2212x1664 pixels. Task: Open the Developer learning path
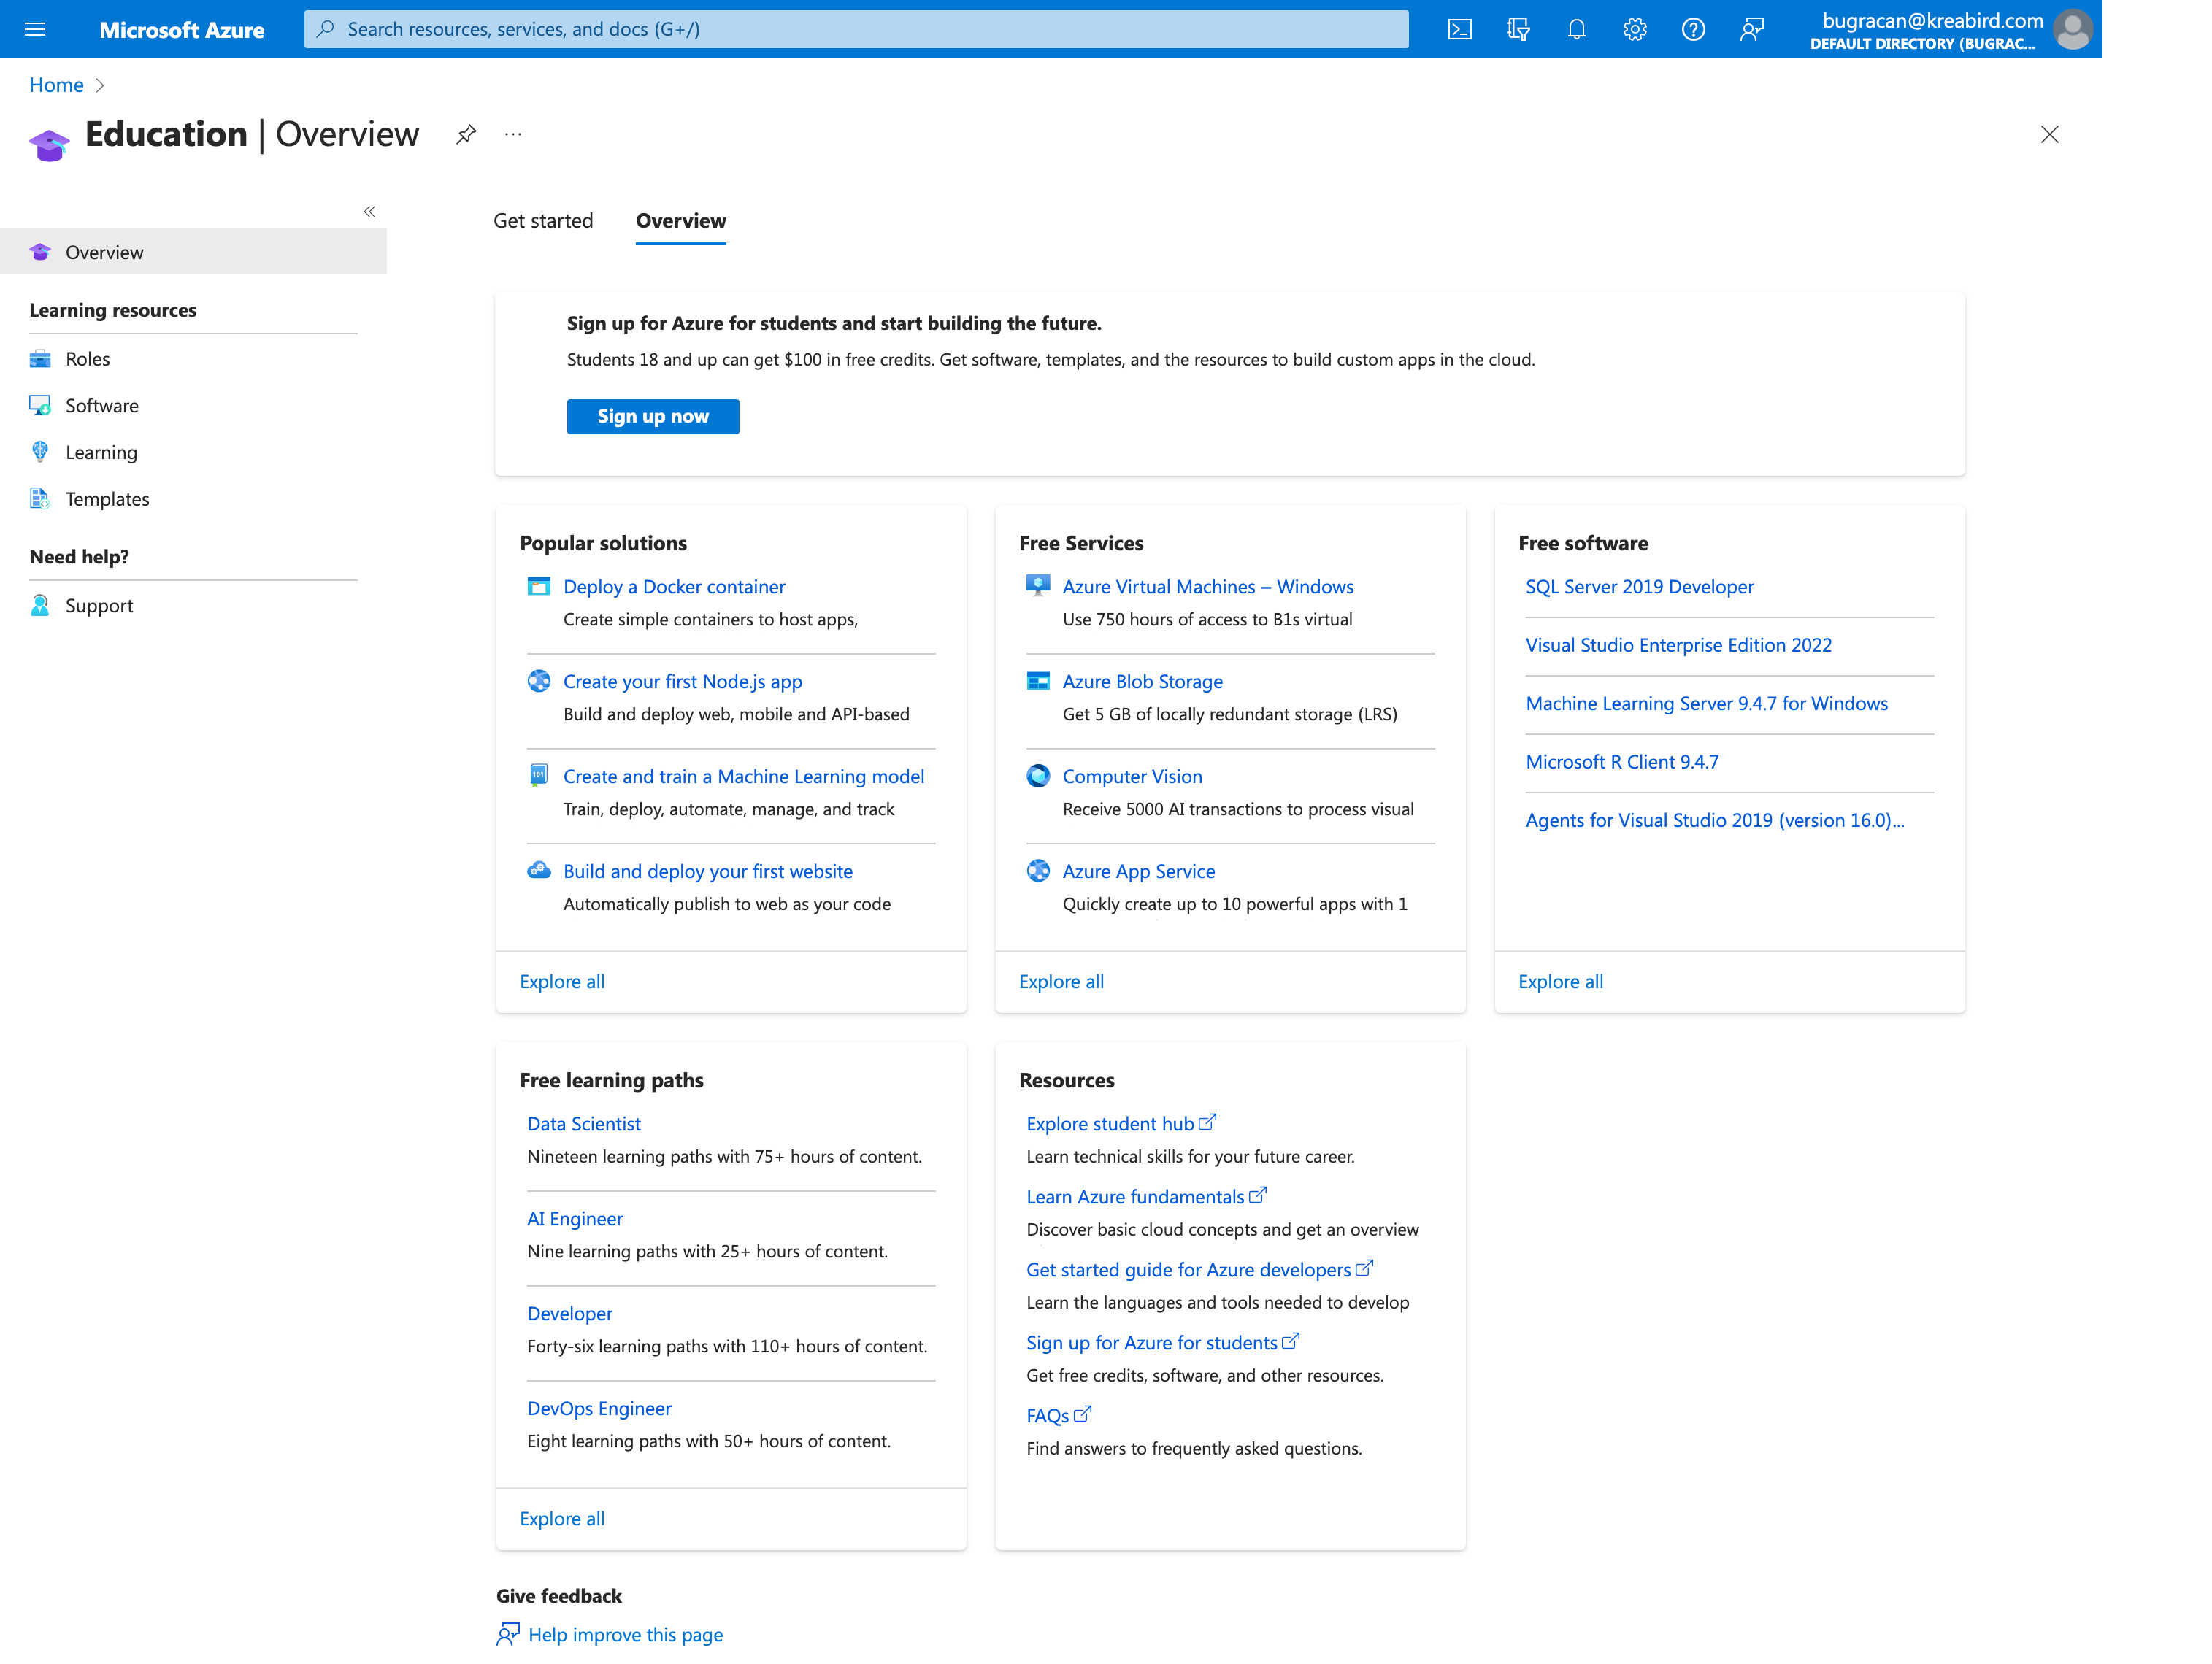click(x=570, y=1314)
